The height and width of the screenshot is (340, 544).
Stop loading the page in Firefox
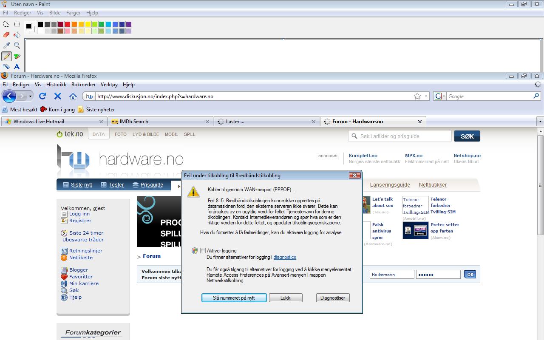[x=58, y=96]
